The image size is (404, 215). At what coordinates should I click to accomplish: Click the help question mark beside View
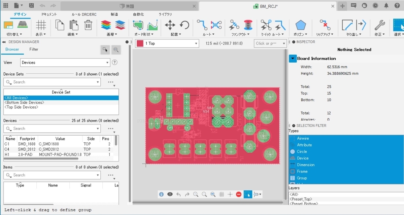pos(114,63)
